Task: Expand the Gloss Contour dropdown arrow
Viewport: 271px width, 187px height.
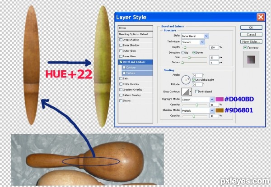Action: coord(191,91)
